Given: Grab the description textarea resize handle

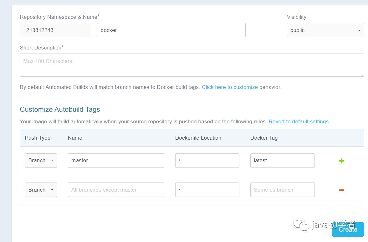Looking at the screenshot, I should 362,75.
